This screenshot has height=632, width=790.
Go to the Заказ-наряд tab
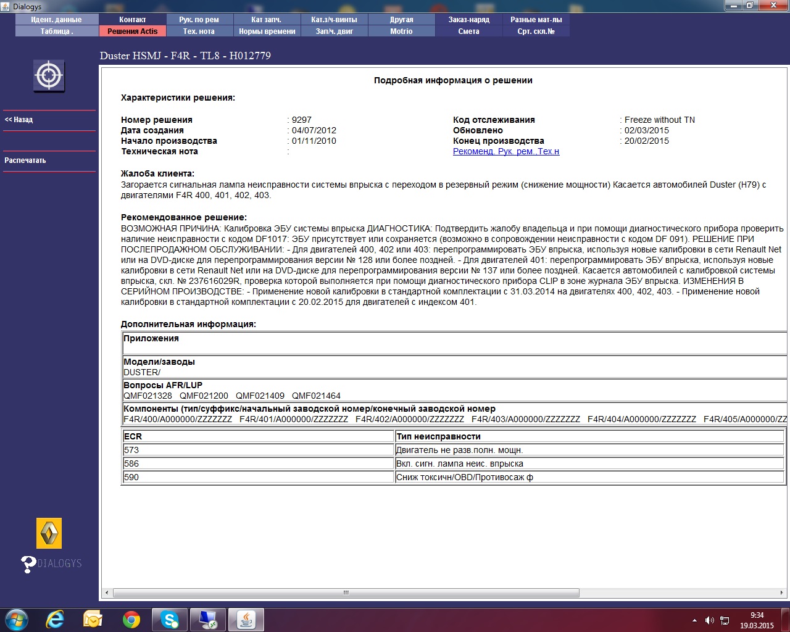(x=468, y=20)
